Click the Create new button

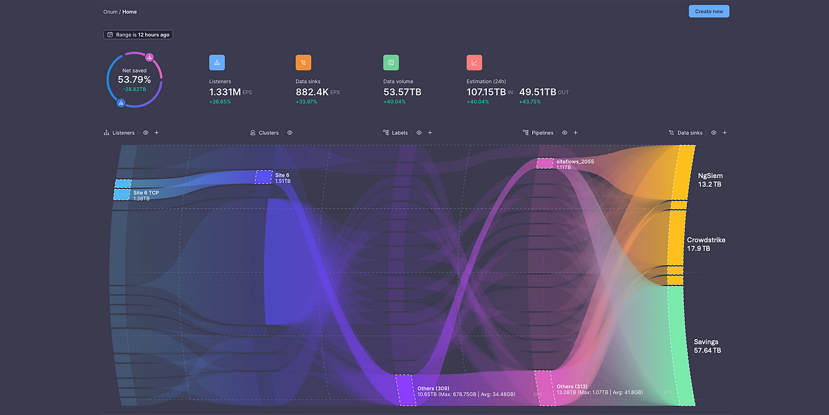709,11
